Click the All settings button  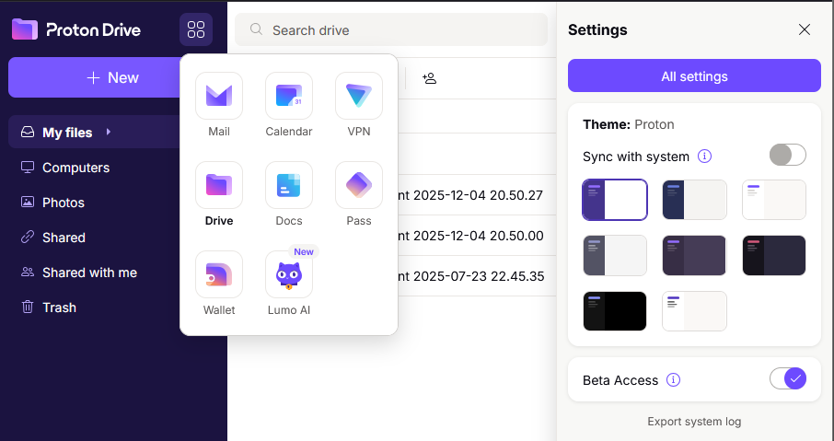(694, 76)
